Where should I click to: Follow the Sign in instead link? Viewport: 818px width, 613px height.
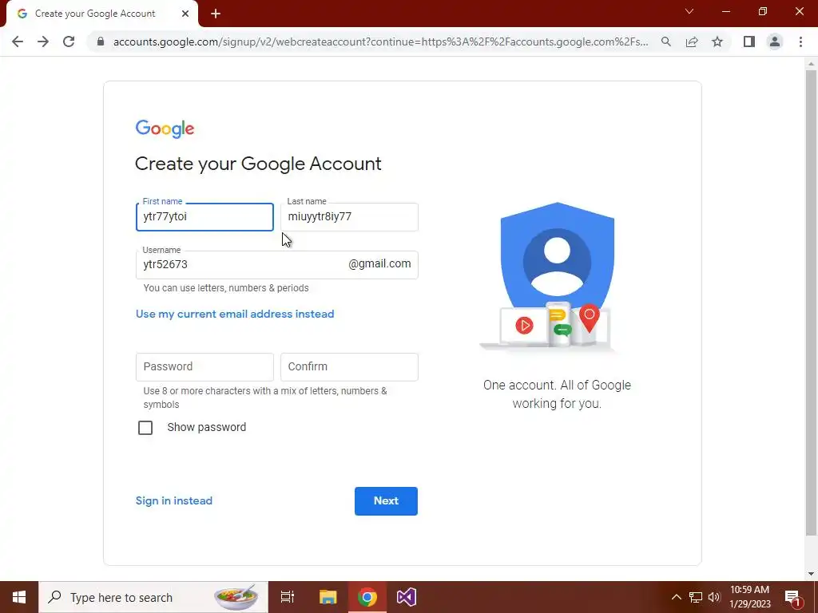click(173, 501)
